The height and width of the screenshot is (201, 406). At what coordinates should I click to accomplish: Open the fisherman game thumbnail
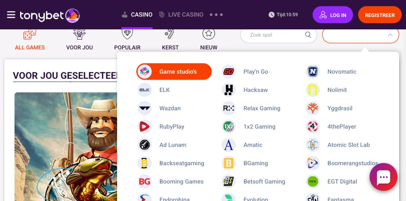click(66, 146)
